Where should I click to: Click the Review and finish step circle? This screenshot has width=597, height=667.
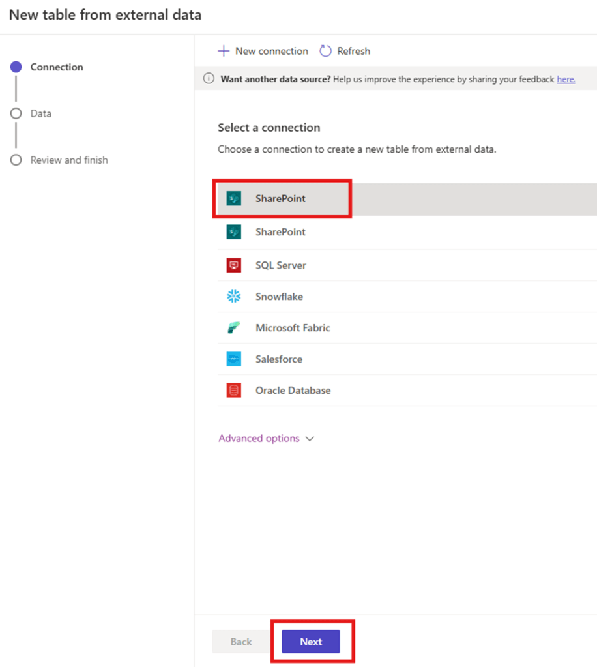click(16, 160)
